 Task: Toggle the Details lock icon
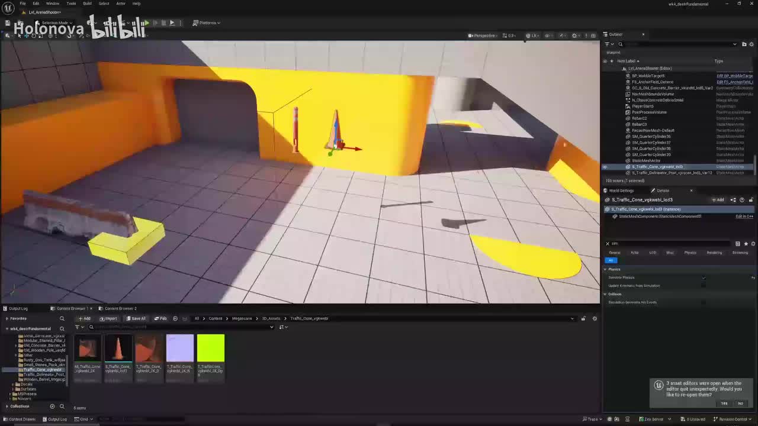(x=751, y=200)
